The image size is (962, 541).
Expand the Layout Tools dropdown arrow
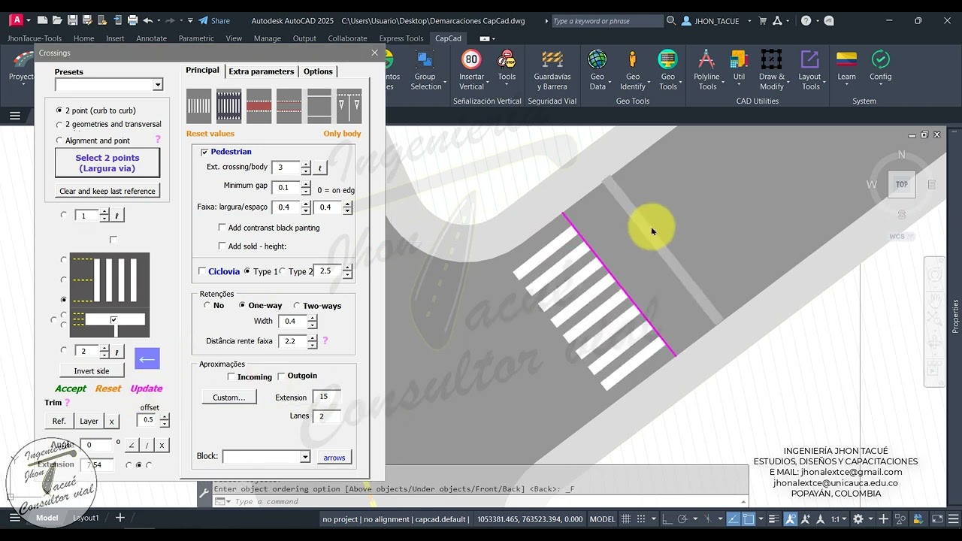pos(824,82)
